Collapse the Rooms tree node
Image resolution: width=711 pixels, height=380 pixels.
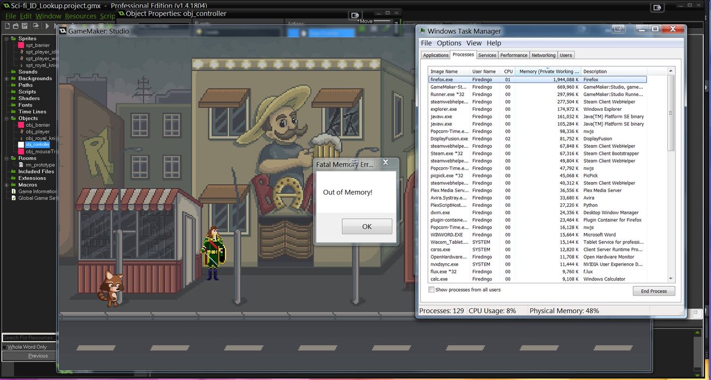coord(6,158)
